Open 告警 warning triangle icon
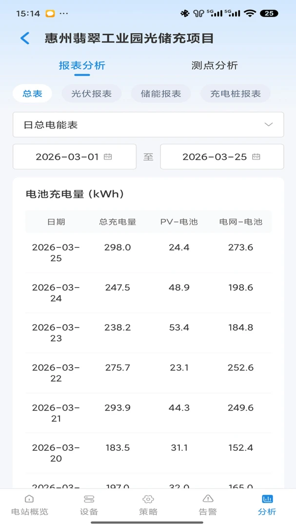The height and width of the screenshot is (528, 296). coord(208,499)
